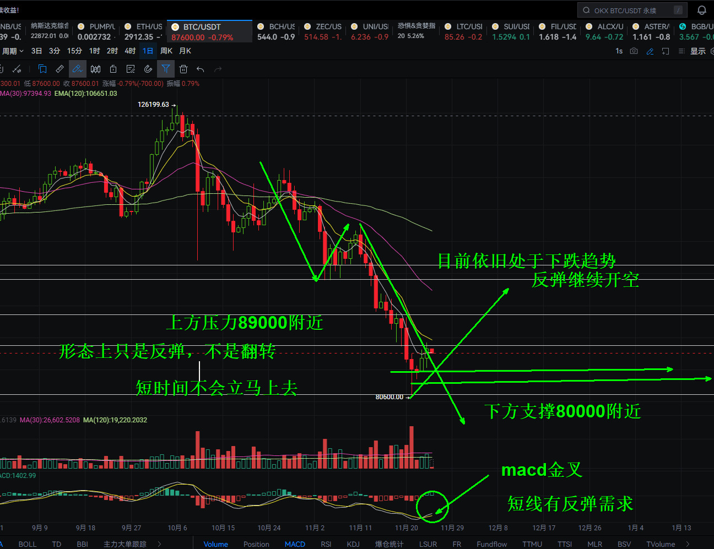This screenshot has height=549, width=714.
Task: Open the ETH/USDT ticker
Action: tap(143, 32)
